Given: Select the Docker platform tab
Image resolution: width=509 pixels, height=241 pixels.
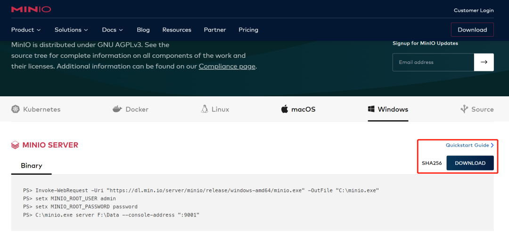Looking at the screenshot, I should tap(131, 109).
